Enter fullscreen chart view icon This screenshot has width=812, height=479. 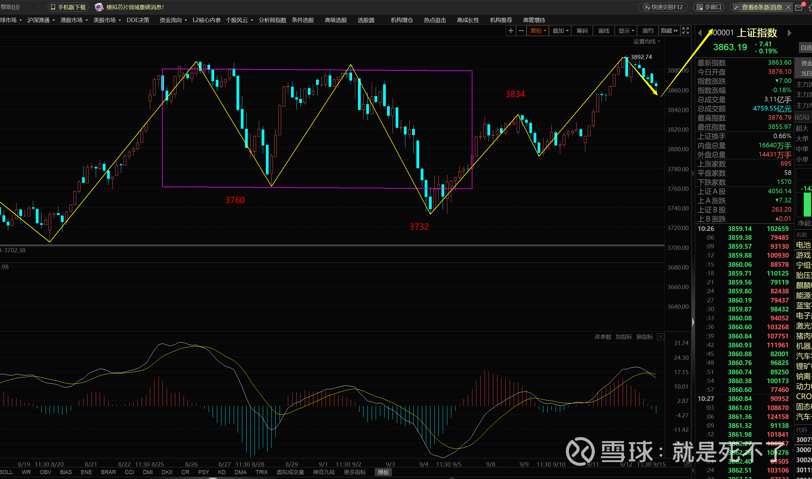(686, 31)
